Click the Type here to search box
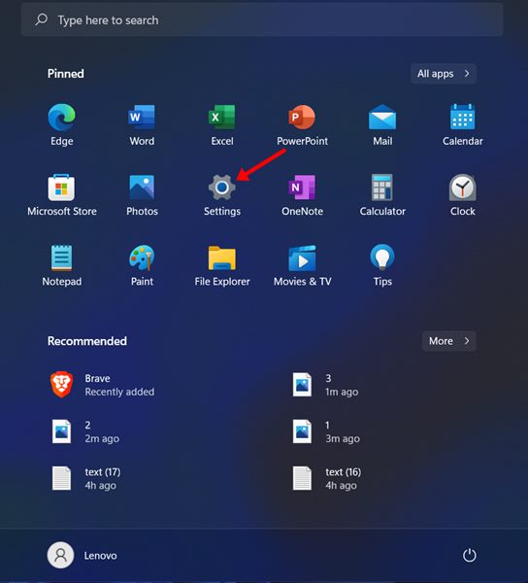This screenshot has width=528, height=583. [x=262, y=20]
